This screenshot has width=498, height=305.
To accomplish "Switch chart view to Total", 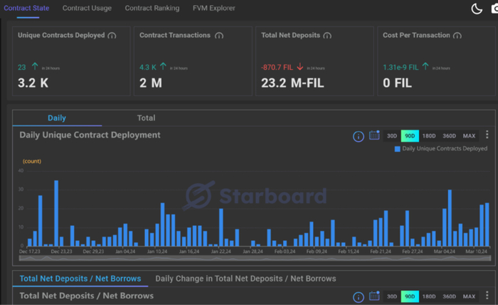I will click(146, 118).
